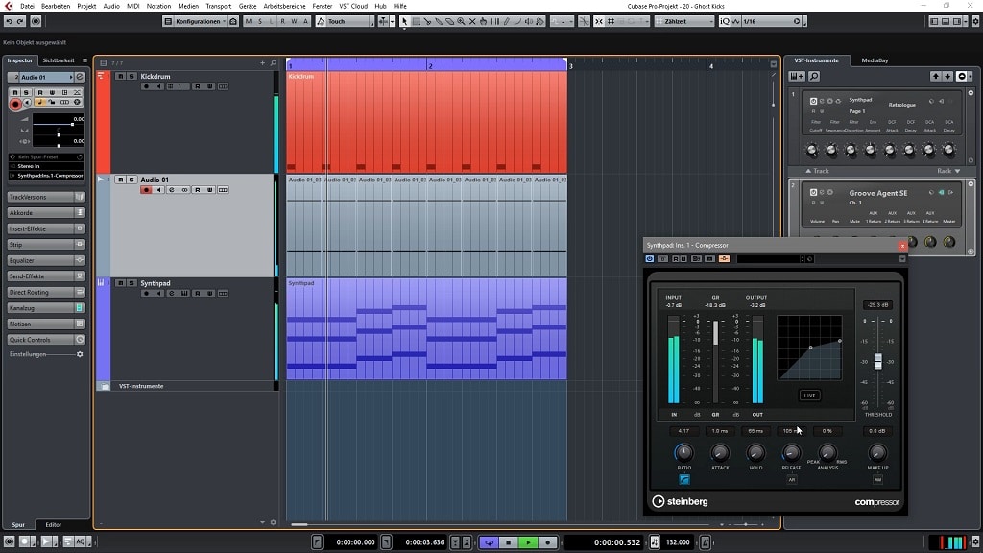The height and width of the screenshot is (553, 983).
Task: Toggle record enable on Audio 01 track
Action: click(146, 190)
